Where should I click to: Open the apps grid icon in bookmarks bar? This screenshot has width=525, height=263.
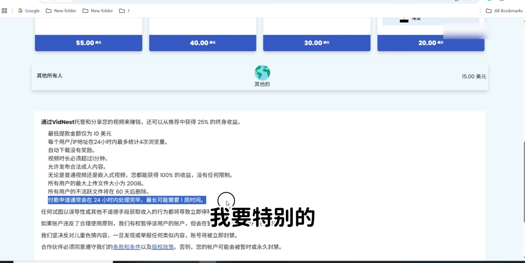[5, 11]
